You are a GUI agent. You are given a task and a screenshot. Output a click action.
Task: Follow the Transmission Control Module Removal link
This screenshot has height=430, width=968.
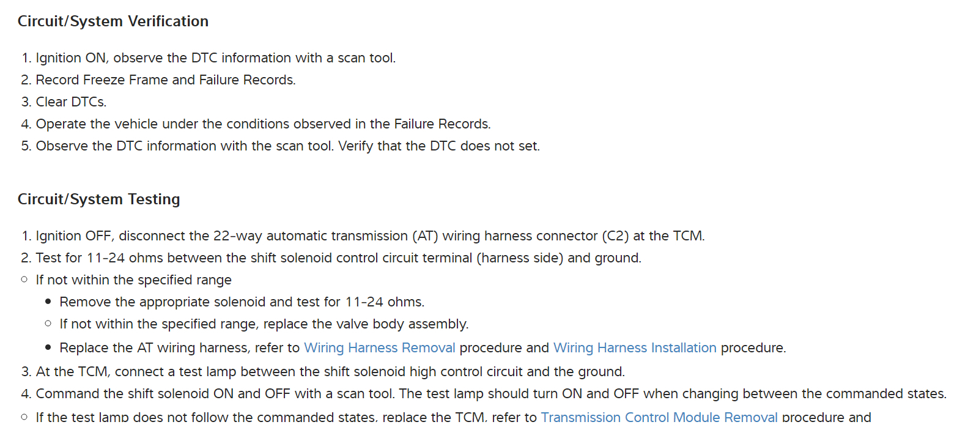click(659, 418)
